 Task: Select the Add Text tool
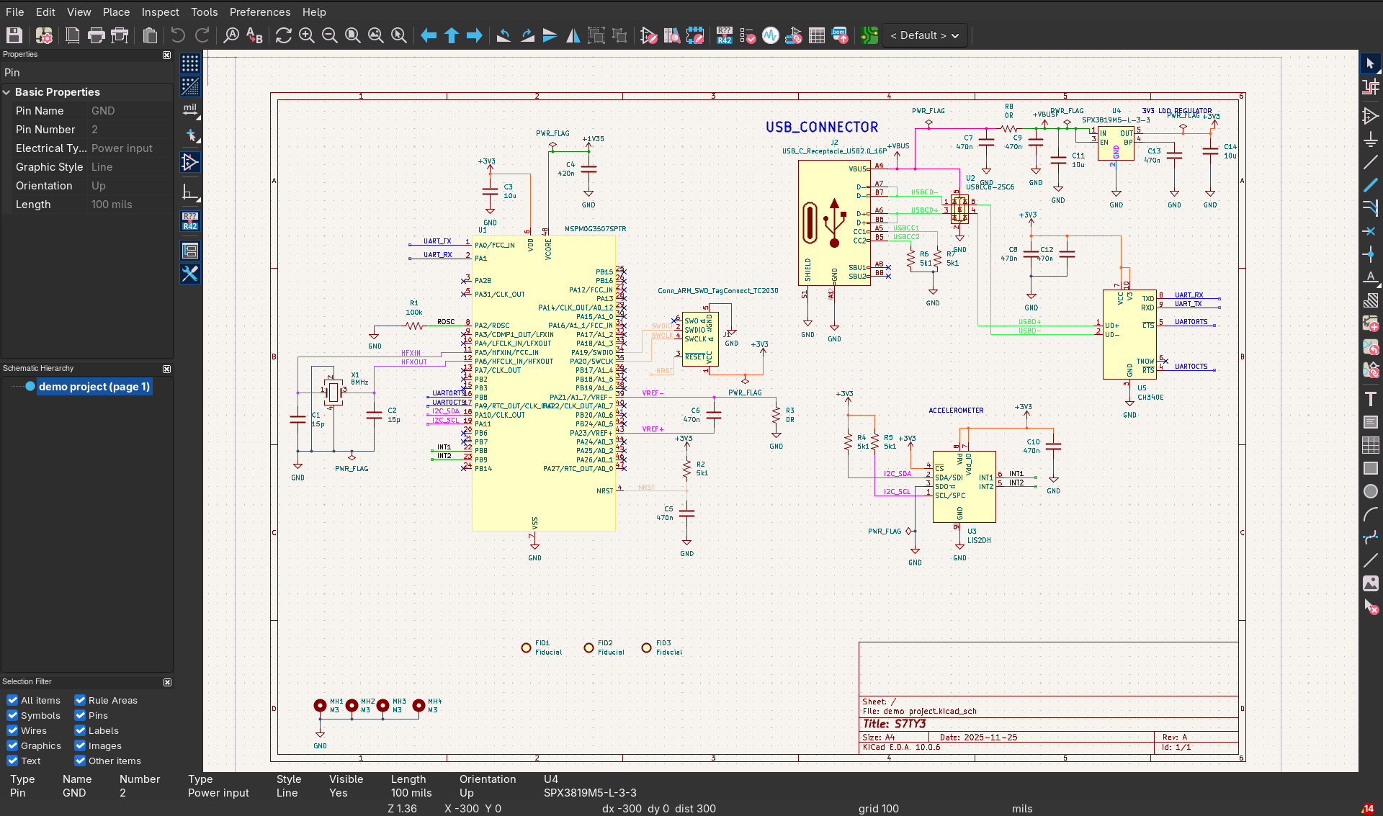pyautogui.click(x=1371, y=399)
